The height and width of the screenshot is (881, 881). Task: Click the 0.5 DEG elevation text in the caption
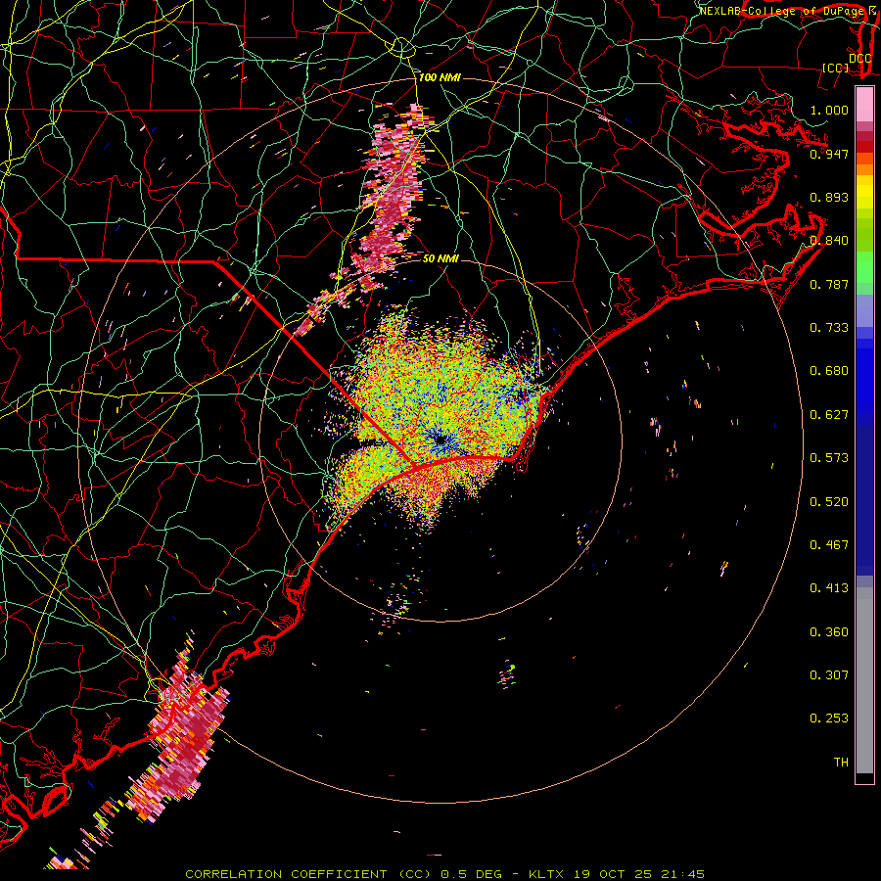(x=471, y=874)
